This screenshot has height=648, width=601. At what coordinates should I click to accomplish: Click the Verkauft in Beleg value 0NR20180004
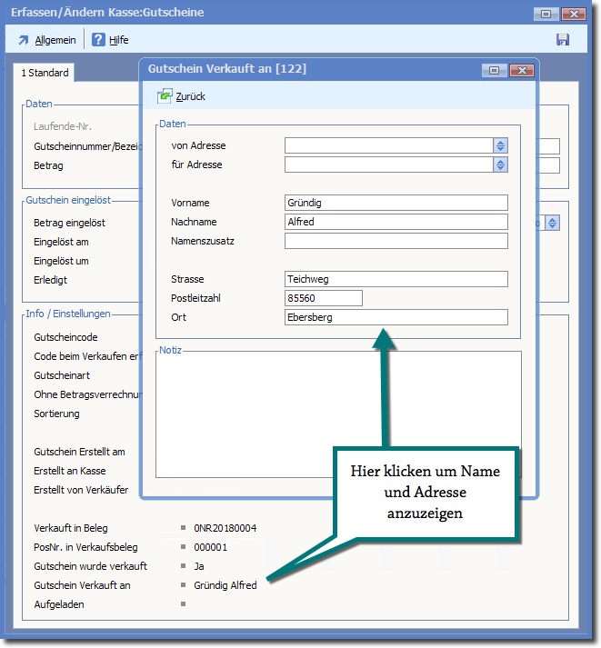(x=225, y=528)
